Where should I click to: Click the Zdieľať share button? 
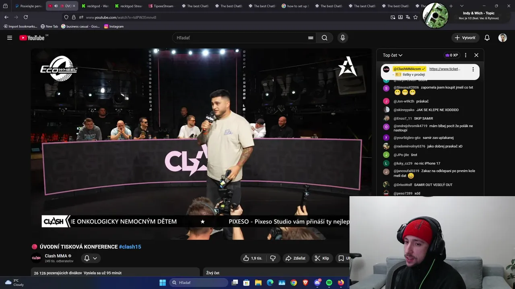point(296,258)
